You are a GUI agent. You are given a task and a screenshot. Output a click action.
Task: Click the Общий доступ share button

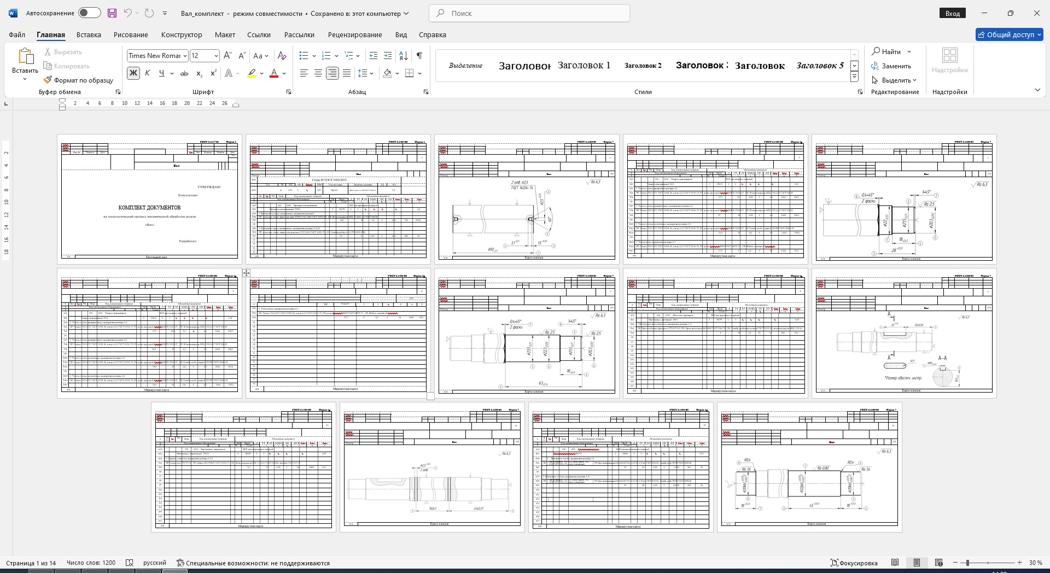tap(1010, 34)
